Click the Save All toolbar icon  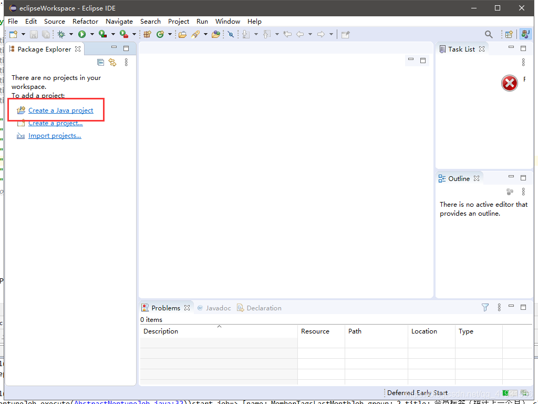point(46,34)
